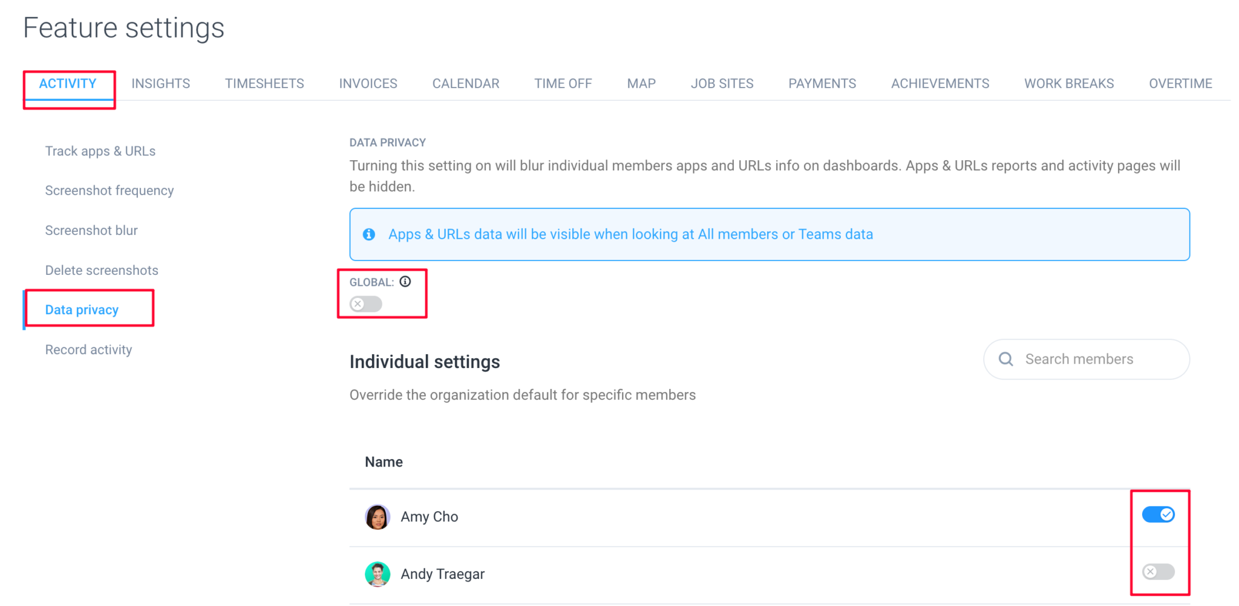
Task: Switch to the Overtime tab
Action: point(1180,83)
